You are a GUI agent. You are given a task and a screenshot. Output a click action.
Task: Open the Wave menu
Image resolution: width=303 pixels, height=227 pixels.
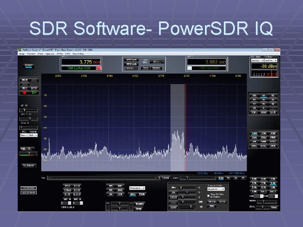(40, 54)
